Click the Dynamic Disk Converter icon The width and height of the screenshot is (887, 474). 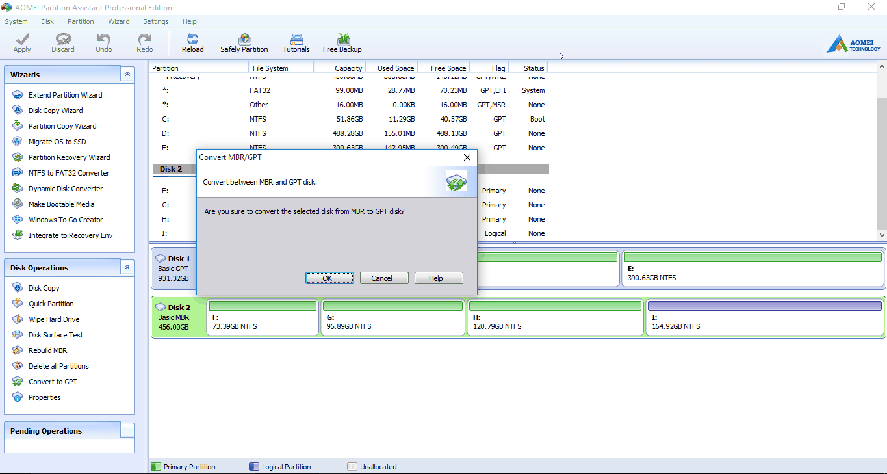point(18,189)
